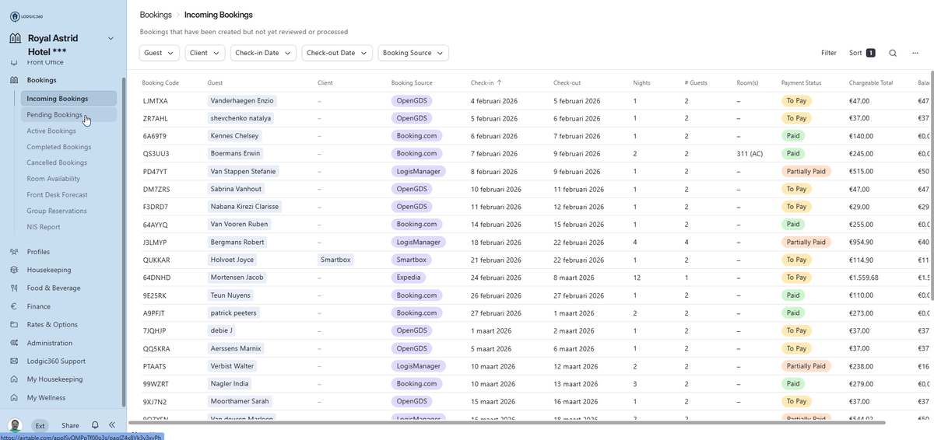The image size is (934, 440).
Task: Open Room Availability page
Action: (x=54, y=179)
